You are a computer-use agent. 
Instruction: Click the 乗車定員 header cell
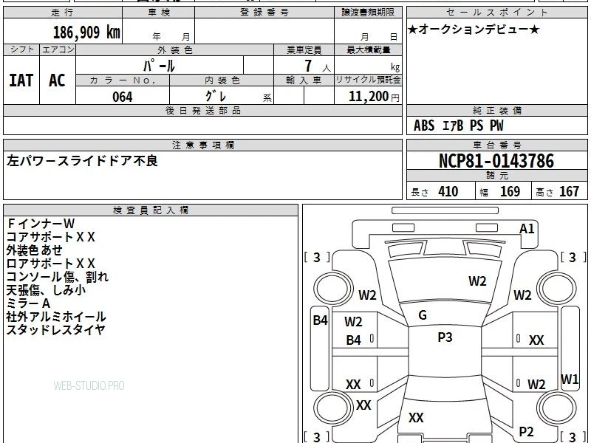coord(304,49)
